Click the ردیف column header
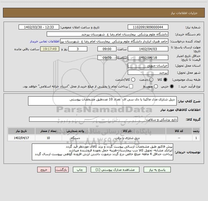 click(x=196, y=131)
